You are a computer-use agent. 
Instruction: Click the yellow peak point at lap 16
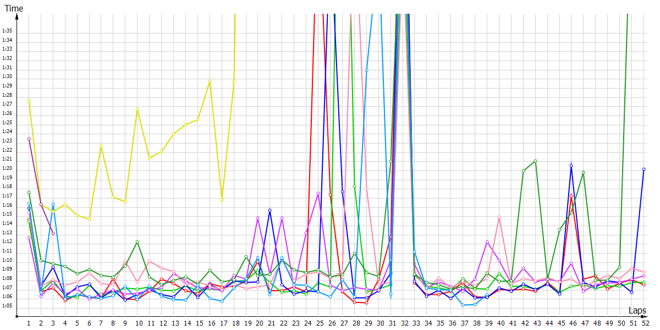click(210, 81)
